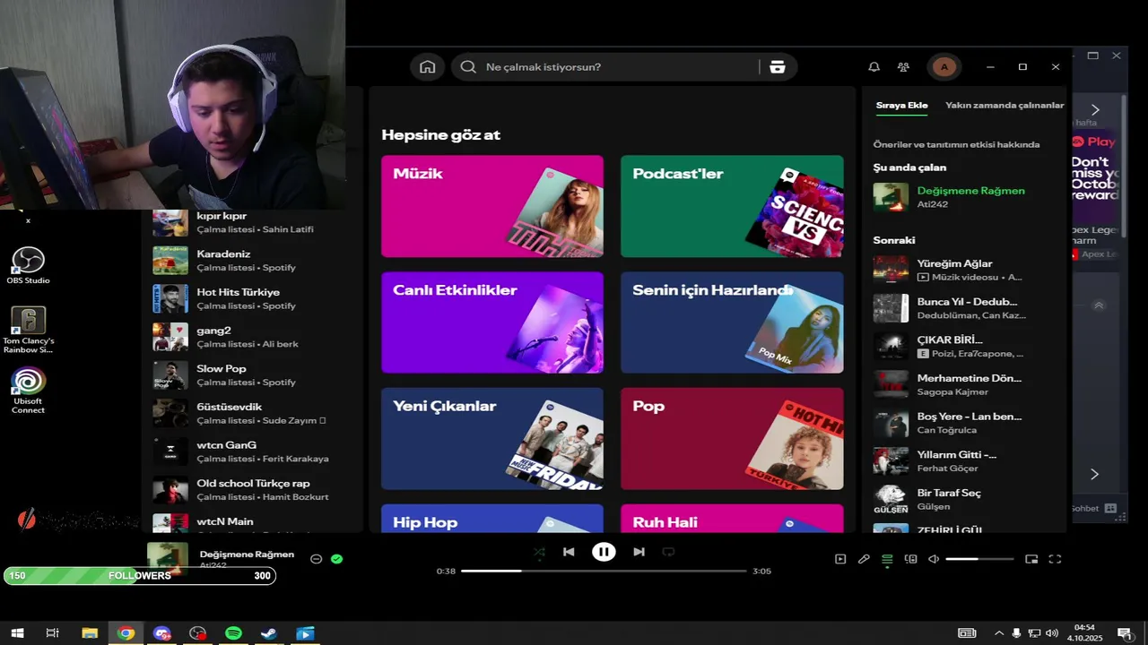The height and width of the screenshot is (645, 1148).
Task: Go to Spotify home via house icon
Action: click(428, 67)
